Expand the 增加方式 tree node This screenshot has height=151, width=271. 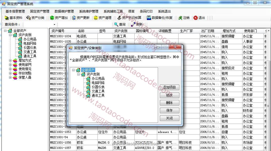(x=10, y=60)
